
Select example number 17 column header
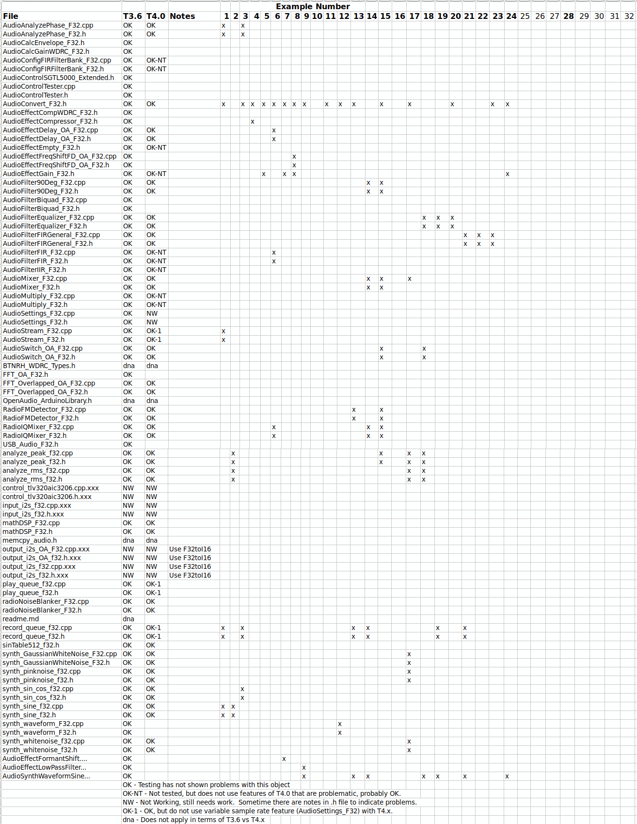(x=414, y=16)
